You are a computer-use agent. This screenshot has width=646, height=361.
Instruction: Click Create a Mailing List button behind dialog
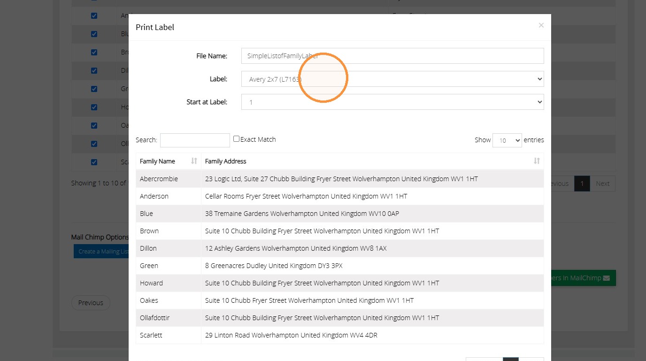(101, 251)
